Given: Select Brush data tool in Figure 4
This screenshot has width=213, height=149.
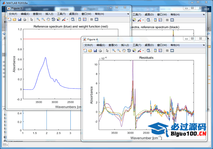Looking at the screenshot, I should click(139, 51).
